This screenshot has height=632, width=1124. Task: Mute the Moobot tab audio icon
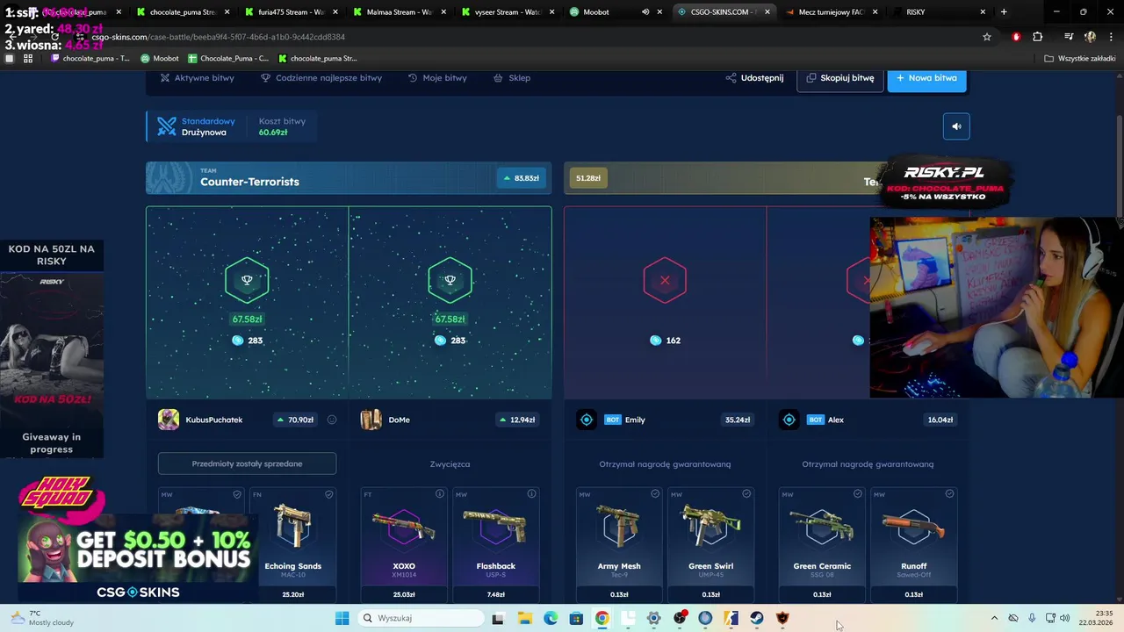[645, 12]
